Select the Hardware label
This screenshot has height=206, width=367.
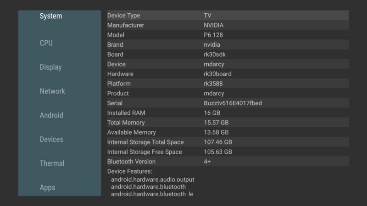click(120, 74)
